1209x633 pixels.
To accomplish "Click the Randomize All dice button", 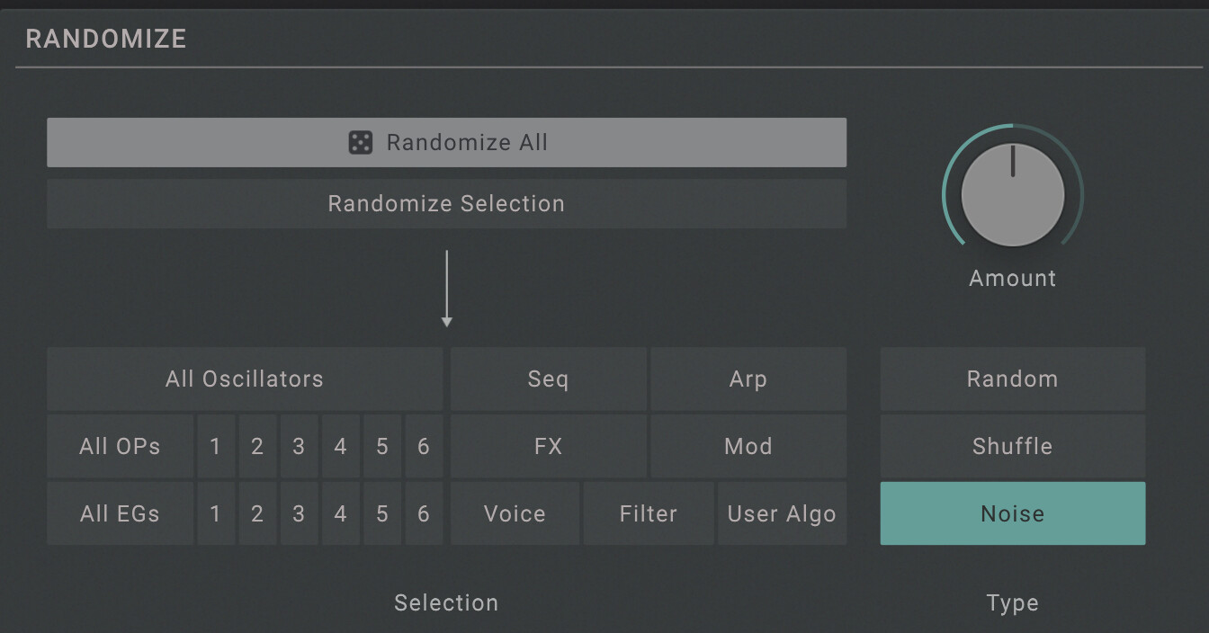I will [446, 142].
